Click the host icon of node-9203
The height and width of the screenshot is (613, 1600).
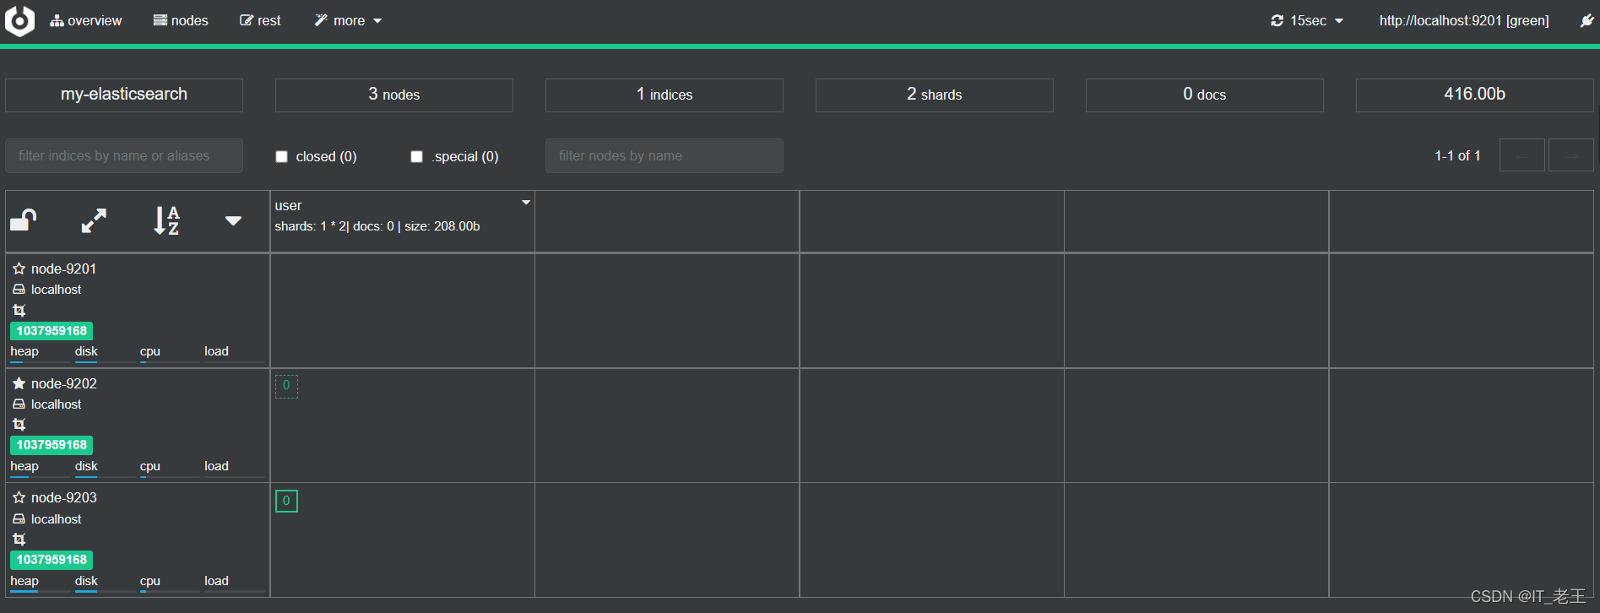click(19, 519)
